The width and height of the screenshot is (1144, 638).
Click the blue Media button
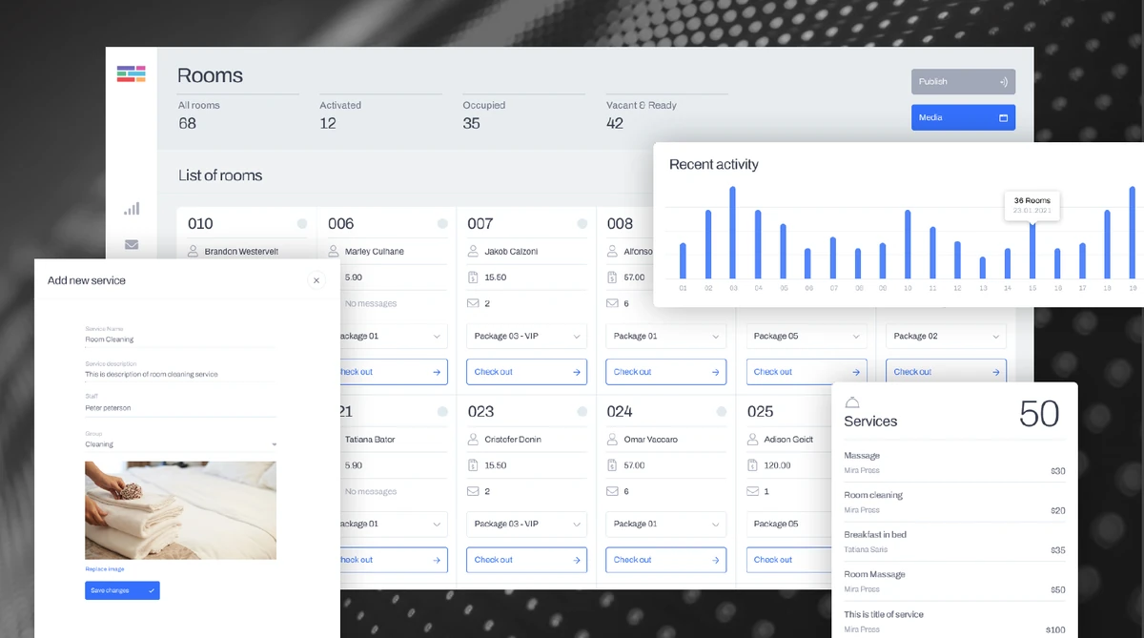pyautogui.click(x=963, y=118)
